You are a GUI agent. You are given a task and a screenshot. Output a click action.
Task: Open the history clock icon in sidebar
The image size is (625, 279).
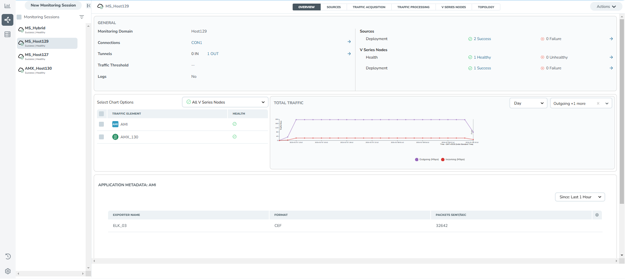point(8,256)
